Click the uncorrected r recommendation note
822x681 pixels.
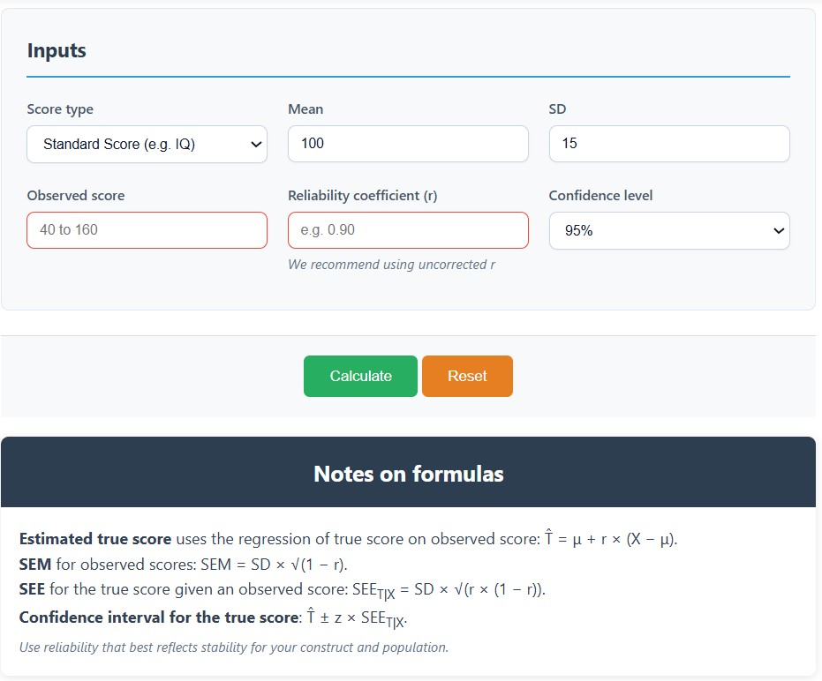click(391, 265)
